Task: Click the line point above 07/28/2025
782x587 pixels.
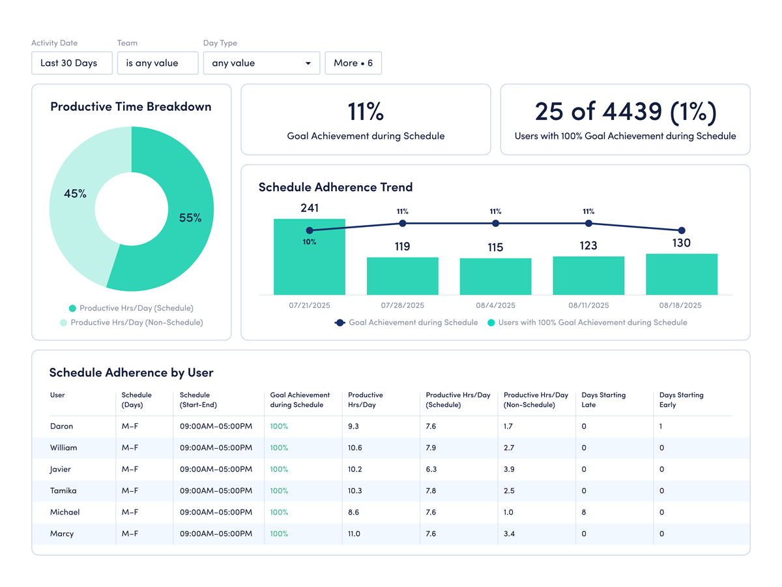Action: coord(403,224)
